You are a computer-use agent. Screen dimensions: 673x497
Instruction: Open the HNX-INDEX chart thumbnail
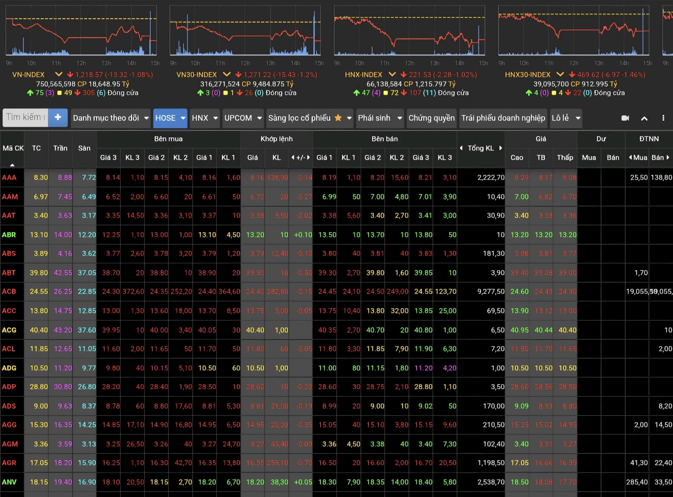point(409,30)
